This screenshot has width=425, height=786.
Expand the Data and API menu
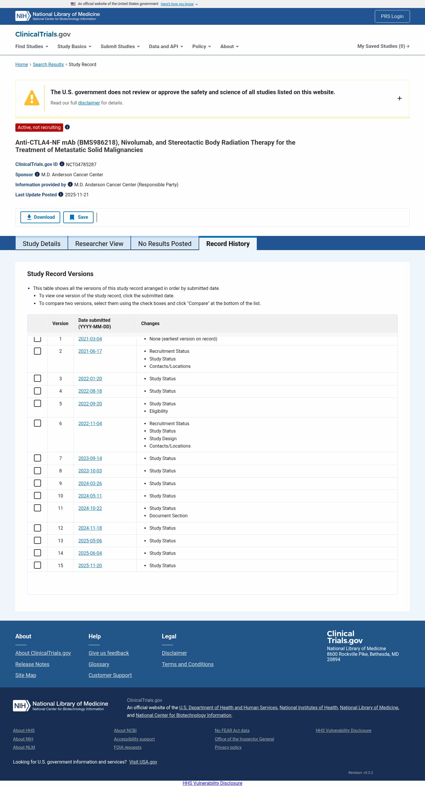(166, 46)
